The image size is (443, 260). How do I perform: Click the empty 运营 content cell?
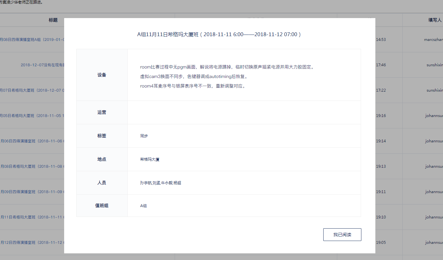point(244,113)
